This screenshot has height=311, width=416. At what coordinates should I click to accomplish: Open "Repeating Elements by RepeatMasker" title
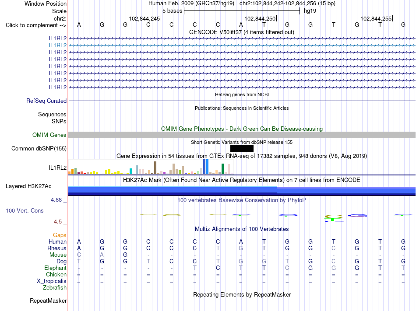tap(242, 295)
